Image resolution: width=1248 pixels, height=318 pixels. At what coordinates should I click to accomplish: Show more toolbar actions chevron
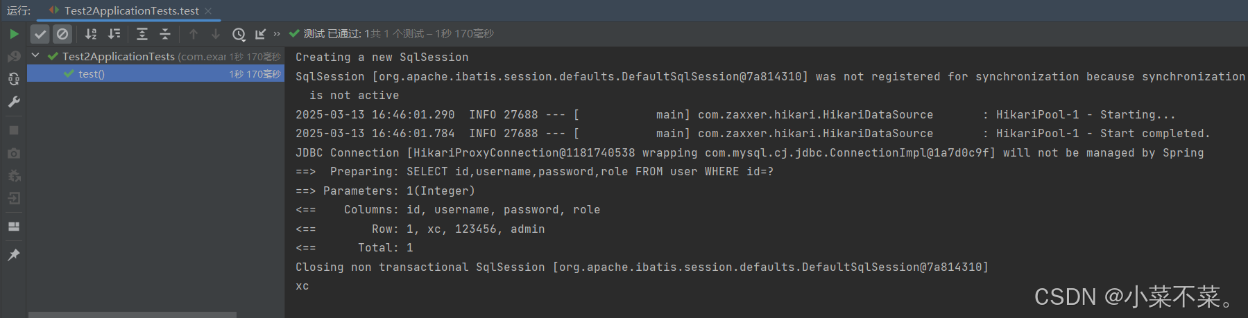tap(277, 34)
